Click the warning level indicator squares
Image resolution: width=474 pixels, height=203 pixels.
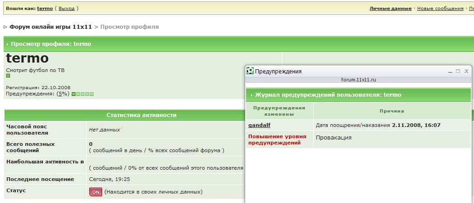coord(83,94)
